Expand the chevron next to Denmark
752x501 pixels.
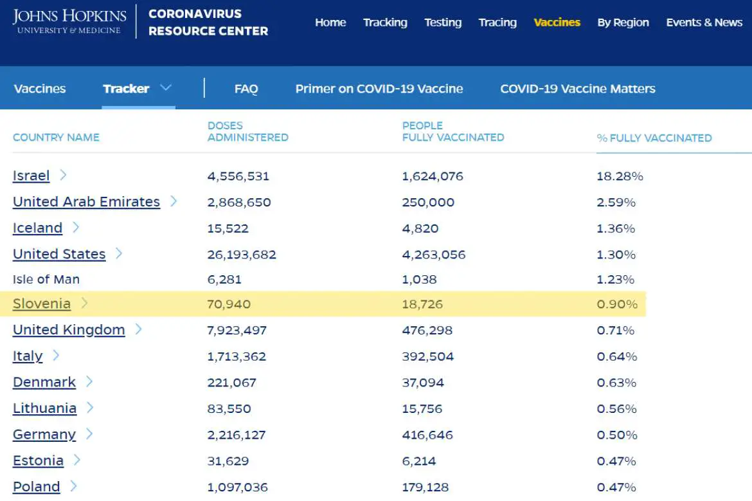tap(89, 381)
